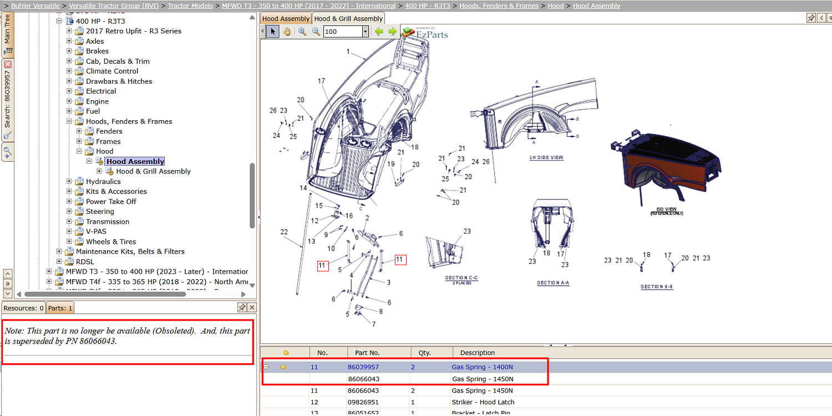Close the Search: 86039957 side tab

[x=7, y=65]
